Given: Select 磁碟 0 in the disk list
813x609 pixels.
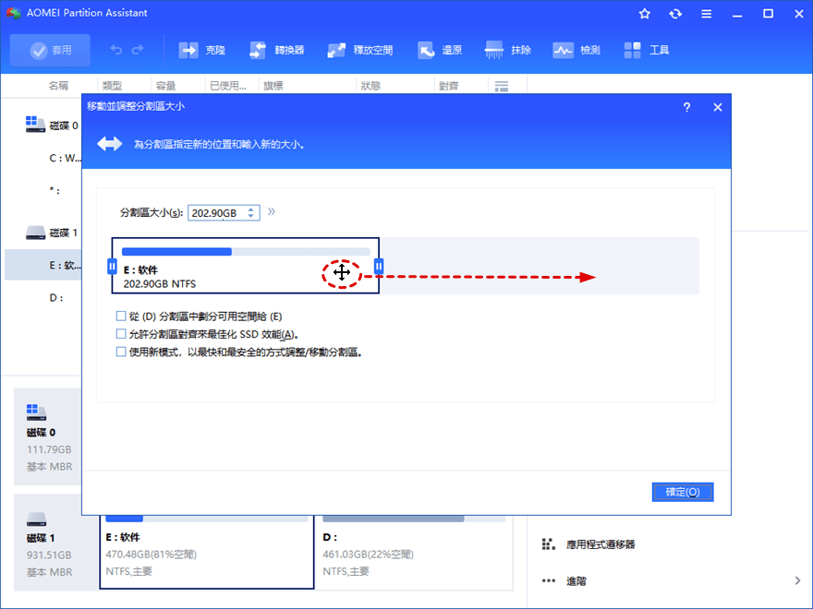Looking at the screenshot, I should pyautogui.click(x=52, y=125).
